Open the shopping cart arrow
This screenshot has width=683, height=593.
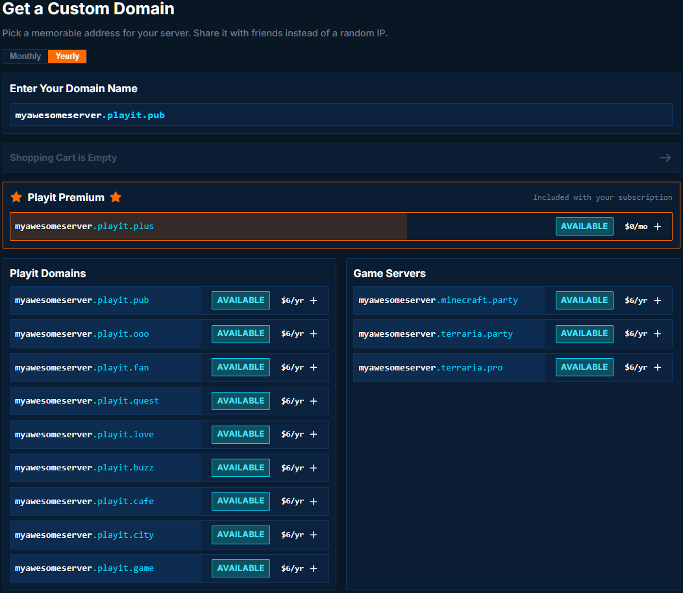tap(665, 158)
